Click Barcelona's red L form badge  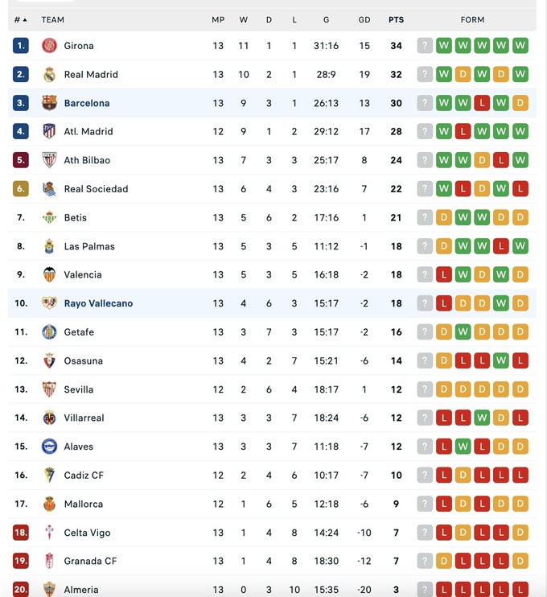482,103
